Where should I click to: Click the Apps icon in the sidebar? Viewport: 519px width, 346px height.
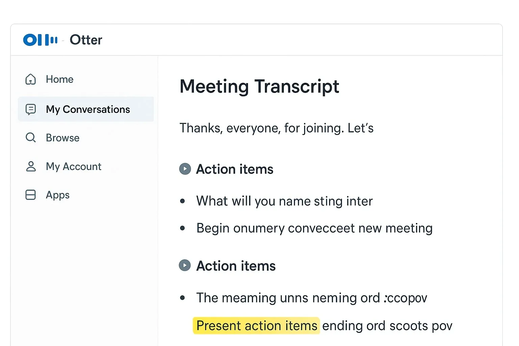30,195
